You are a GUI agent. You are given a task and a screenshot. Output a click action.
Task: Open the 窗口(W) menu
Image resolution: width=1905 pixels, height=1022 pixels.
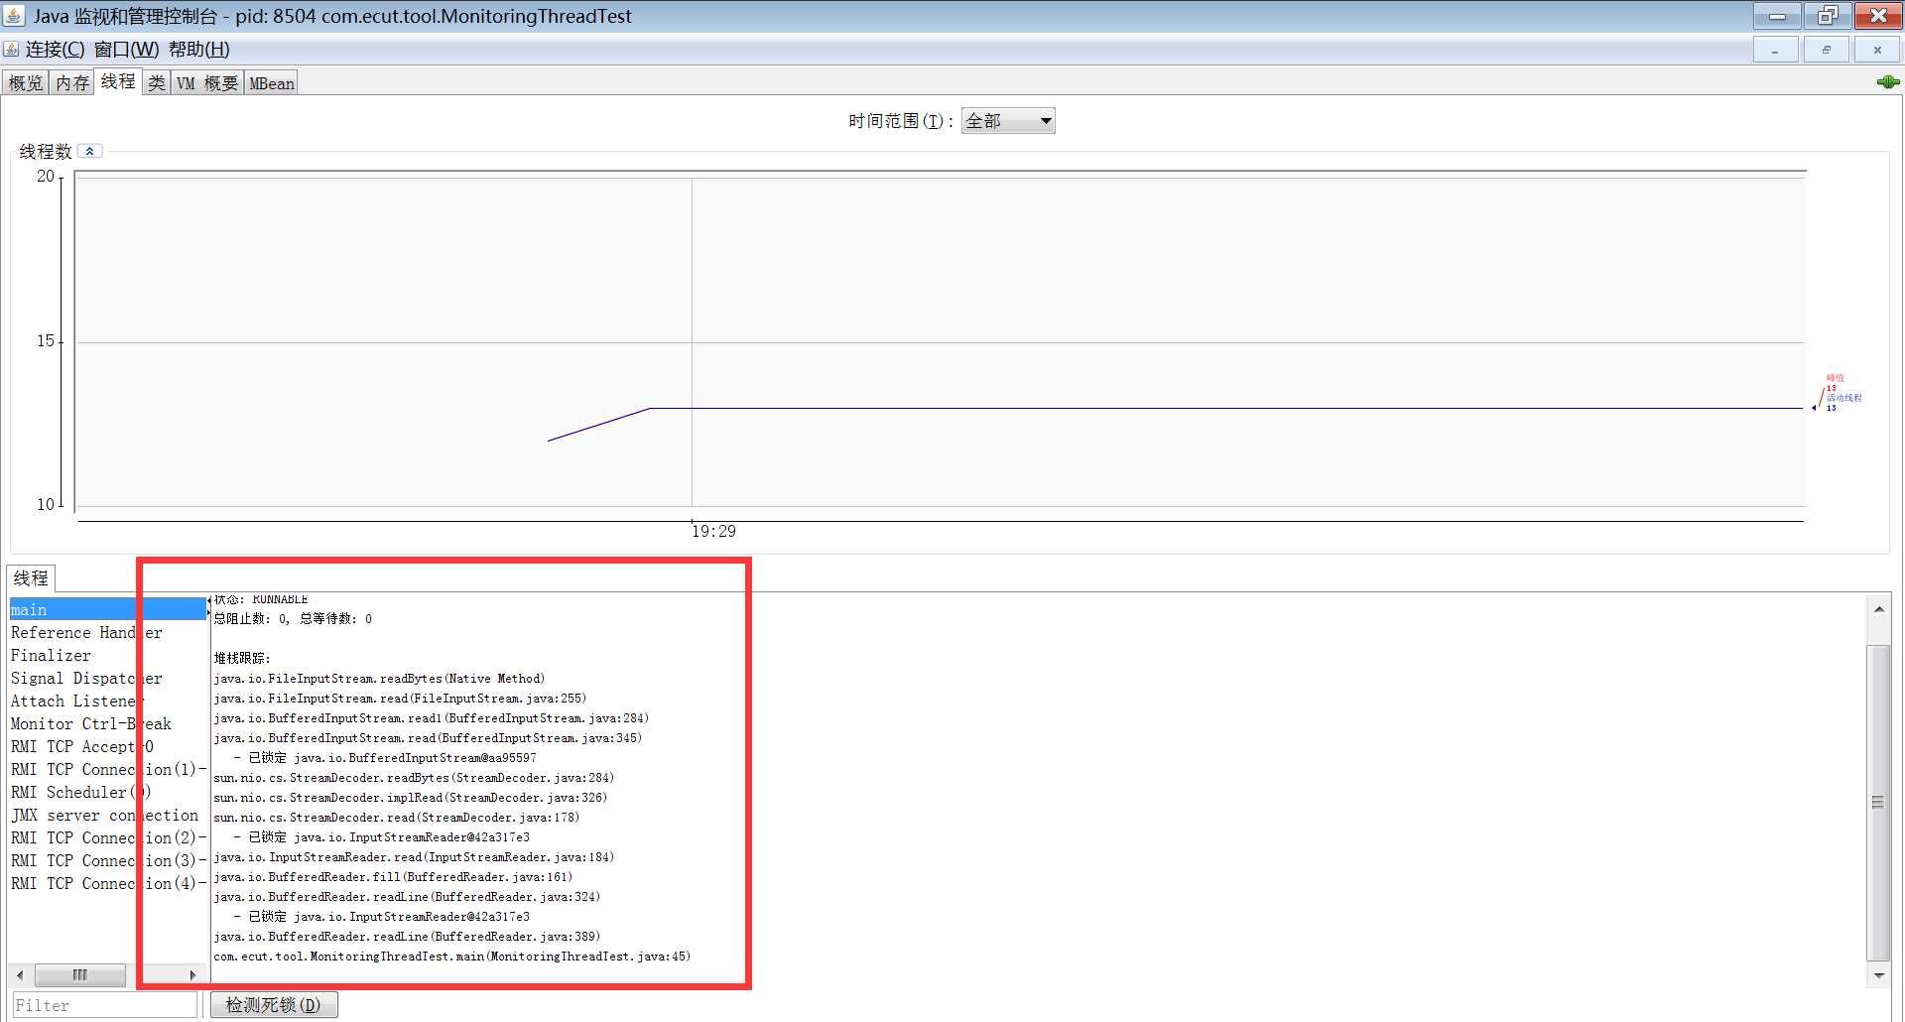(x=126, y=50)
